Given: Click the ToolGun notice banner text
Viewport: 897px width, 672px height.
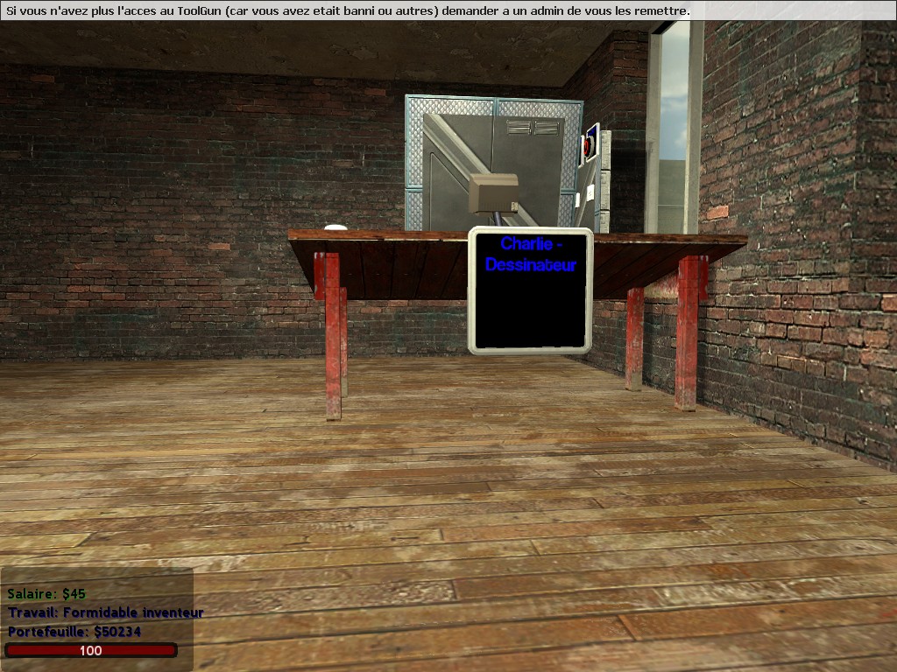Looking at the screenshot, I should click(x=348, y=10).
